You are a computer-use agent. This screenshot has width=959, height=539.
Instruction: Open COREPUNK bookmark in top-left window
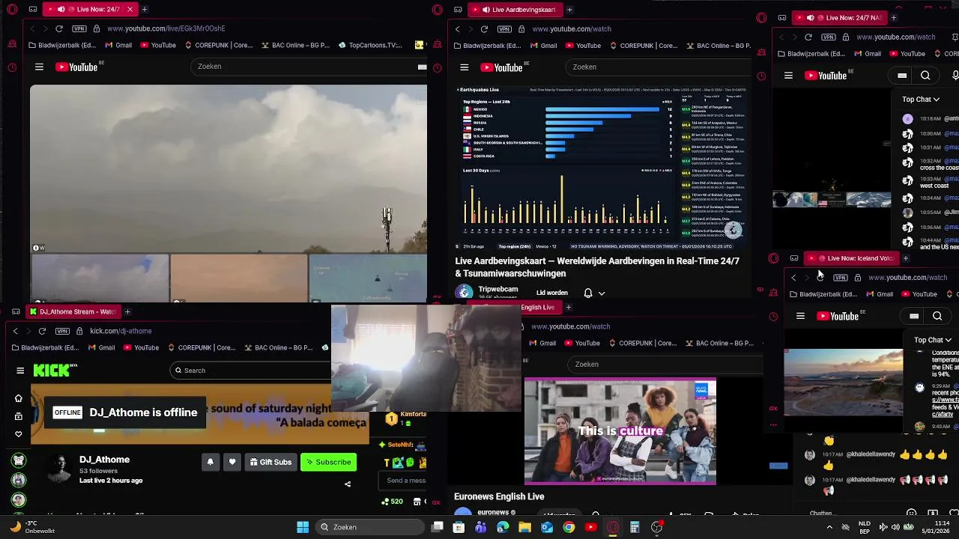(x=218, y=45)
